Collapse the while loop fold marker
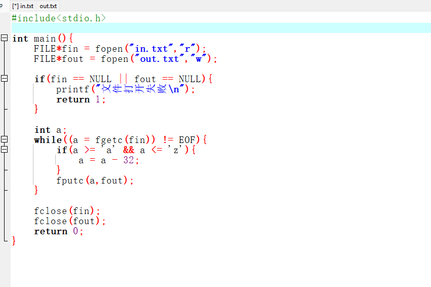This screenshot has width=431, height=287. pos(5,139)
